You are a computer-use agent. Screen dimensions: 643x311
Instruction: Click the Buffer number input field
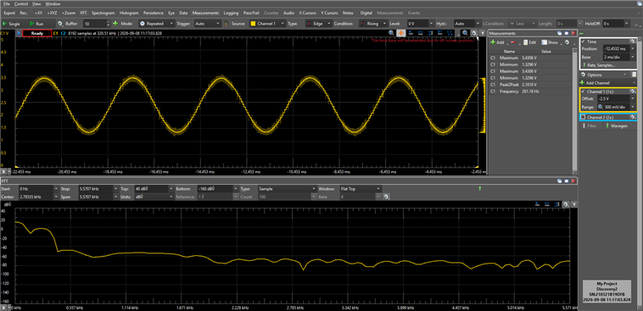coord(95,24)
